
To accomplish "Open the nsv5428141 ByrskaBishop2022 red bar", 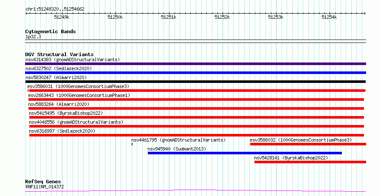I will (x=310, y=162).
